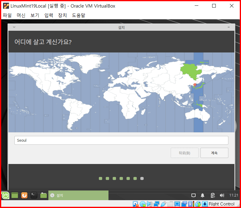Click the show desktop panel icon
Screen dimensions: 241x208
[x=15, y=195]
